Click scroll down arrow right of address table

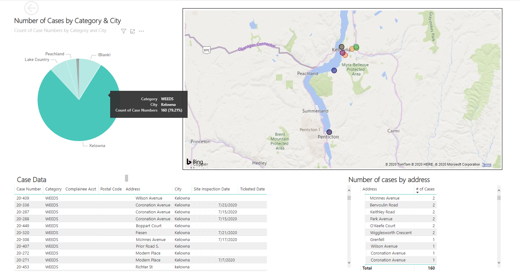click(x=499, y=263)
